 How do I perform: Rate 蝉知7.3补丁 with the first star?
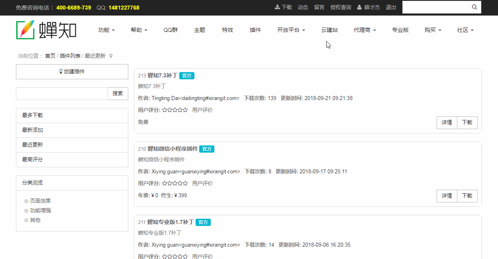pyautogui.click(x=165, y=110)
